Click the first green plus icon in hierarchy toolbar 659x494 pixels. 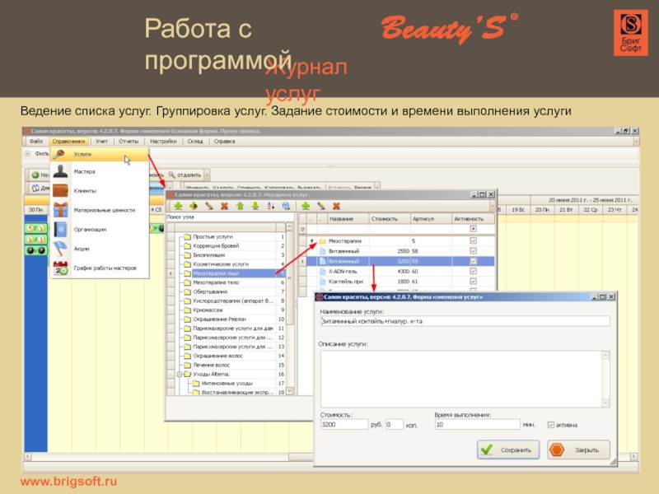[178, 206]
